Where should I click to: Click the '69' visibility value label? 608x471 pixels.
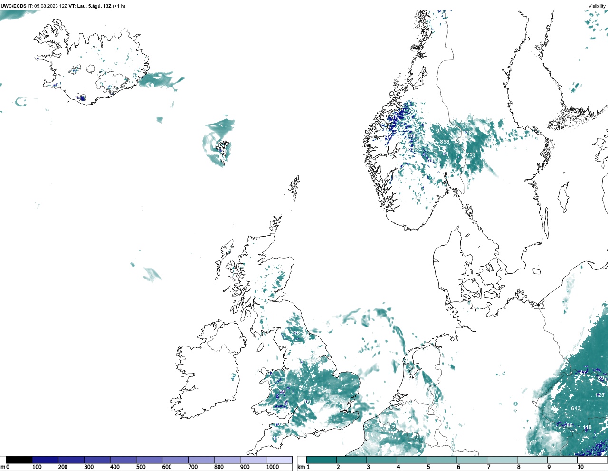601,378
